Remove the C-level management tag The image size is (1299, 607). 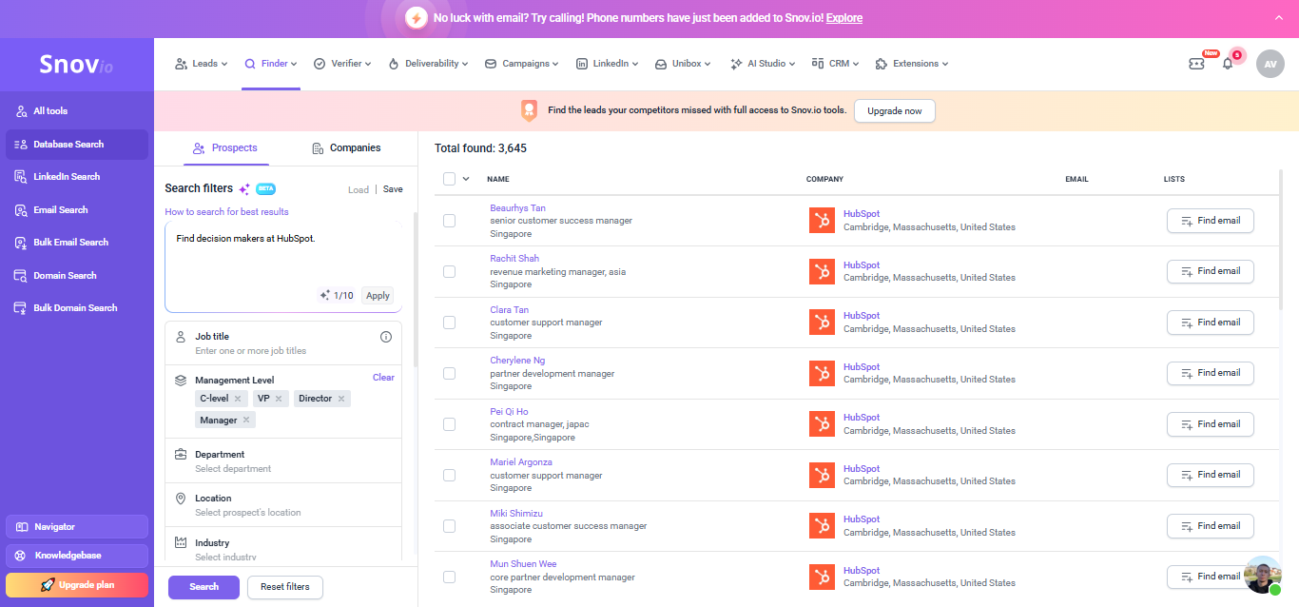click(238, 399)
